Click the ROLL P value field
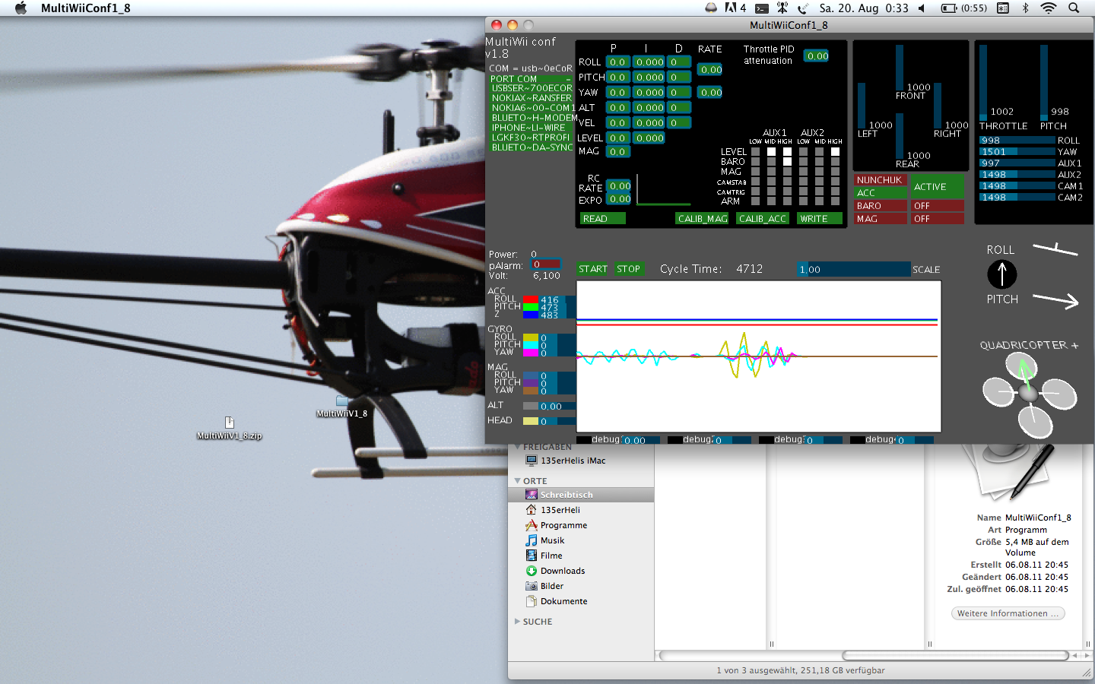Screen dimensions: 1095x684 [618, 62]
